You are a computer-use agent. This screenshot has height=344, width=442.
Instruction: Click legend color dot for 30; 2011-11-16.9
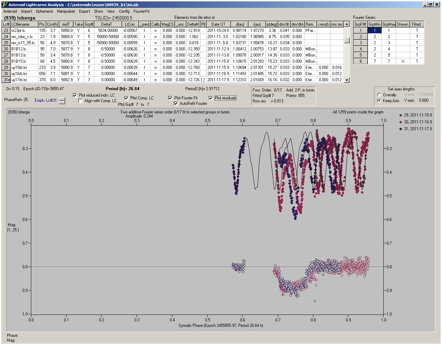coord(401,122)
